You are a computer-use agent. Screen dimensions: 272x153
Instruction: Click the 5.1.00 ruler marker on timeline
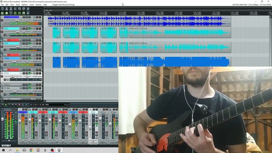point(65,13)
